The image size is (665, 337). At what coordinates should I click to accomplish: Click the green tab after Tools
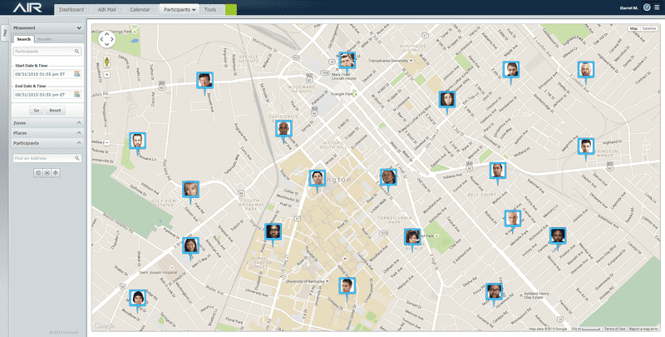231,9
